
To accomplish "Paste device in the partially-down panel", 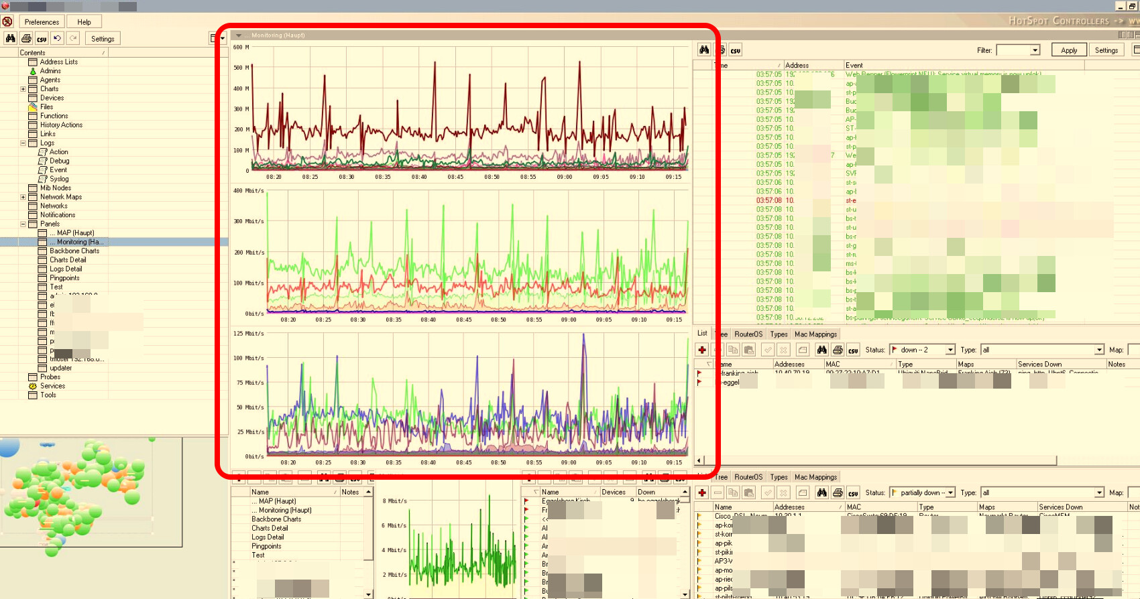I will [749, 492].
